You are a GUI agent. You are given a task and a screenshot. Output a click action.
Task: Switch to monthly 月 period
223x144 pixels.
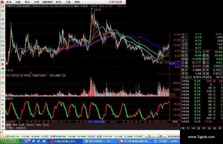click(3, 122)
